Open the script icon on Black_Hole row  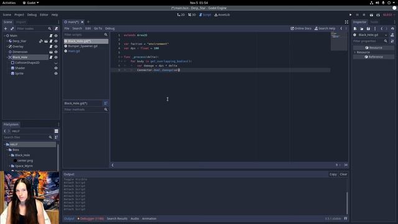[x=51, y=57]
